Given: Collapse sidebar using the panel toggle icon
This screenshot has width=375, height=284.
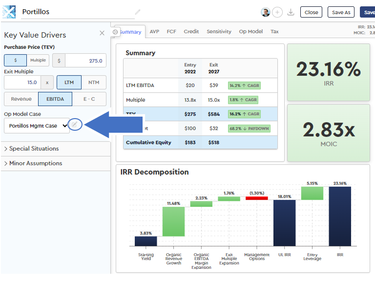Looking at the screenshot, I should [115, 32].
